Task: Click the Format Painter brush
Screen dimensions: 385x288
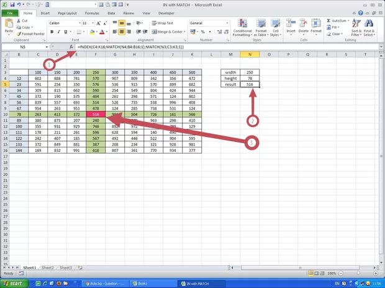Action: (x=19, y=34)
